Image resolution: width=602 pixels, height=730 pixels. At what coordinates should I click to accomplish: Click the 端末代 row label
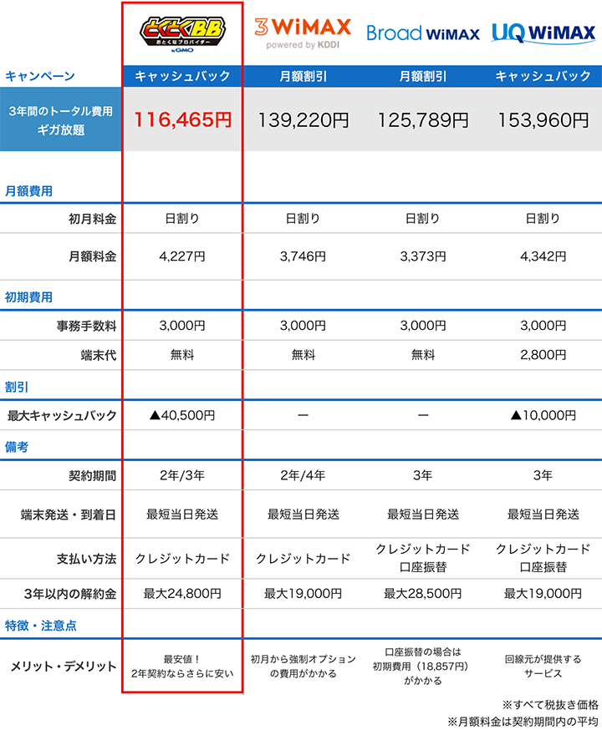pyautogui.click(x=99, y=355)
